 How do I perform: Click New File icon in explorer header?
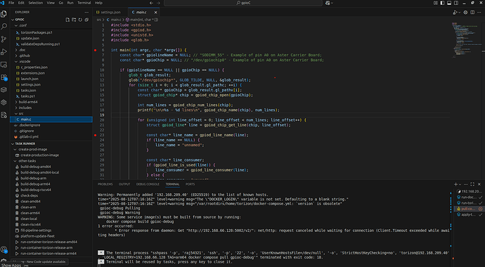(67, 20)
